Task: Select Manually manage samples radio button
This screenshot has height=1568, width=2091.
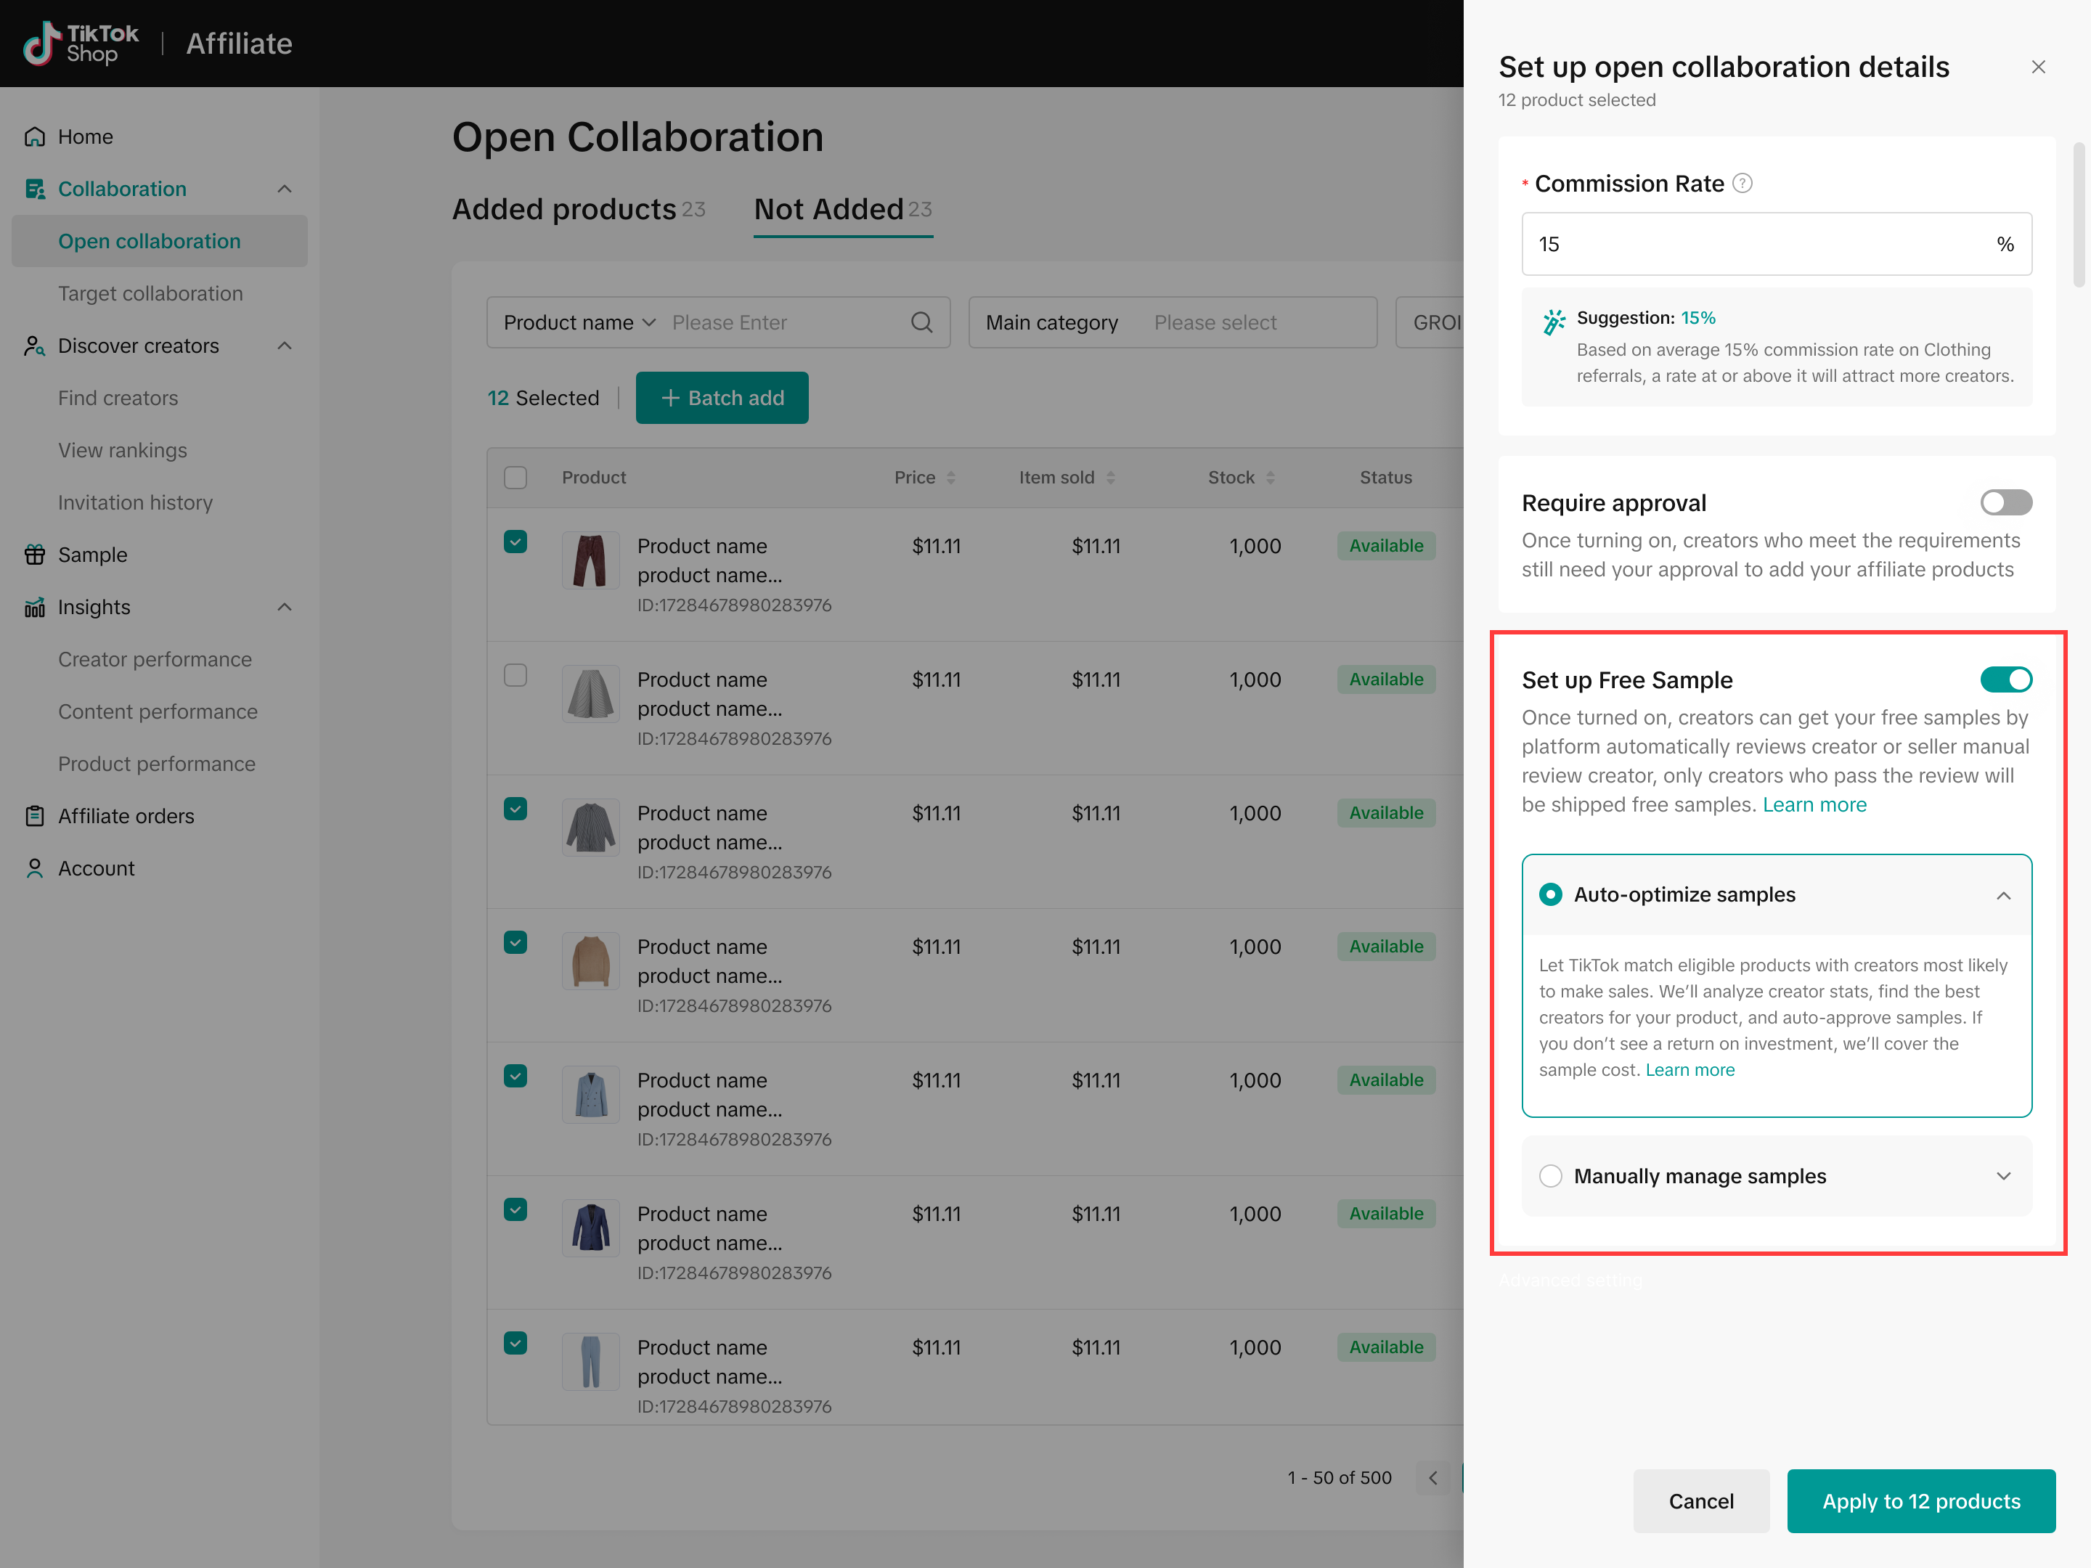Action: (1550, 1176)
